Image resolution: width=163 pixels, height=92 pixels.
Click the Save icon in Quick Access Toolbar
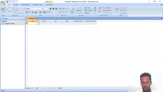pyautogui.click(x=7, y=2)
